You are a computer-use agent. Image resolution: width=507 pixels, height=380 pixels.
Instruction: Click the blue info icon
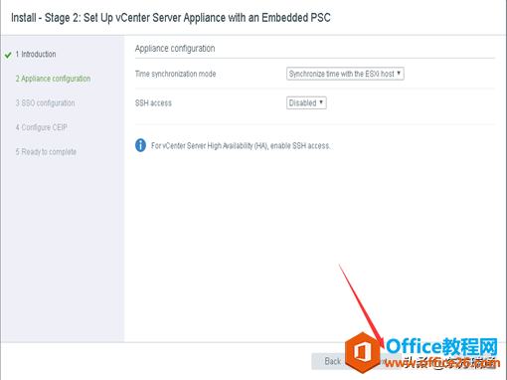(x=140, y=145)
